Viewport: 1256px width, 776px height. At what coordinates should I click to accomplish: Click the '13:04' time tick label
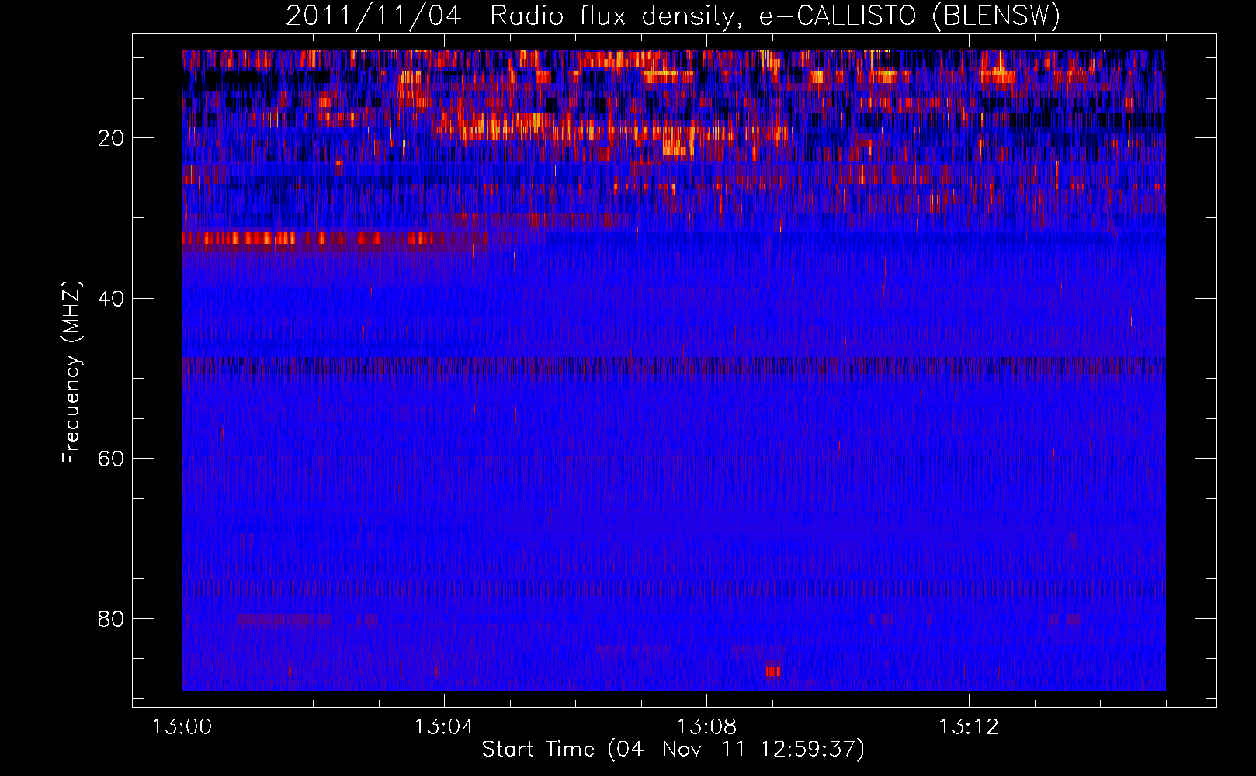click(x=444, y=727)
